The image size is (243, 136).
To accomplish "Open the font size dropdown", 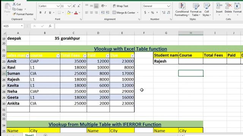I will [x=69, y=6].
